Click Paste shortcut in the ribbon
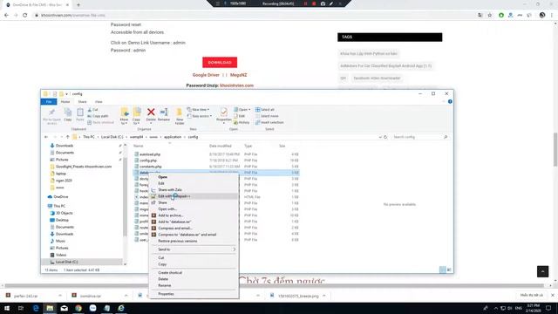558x314 pixels. tap(101, 122)
